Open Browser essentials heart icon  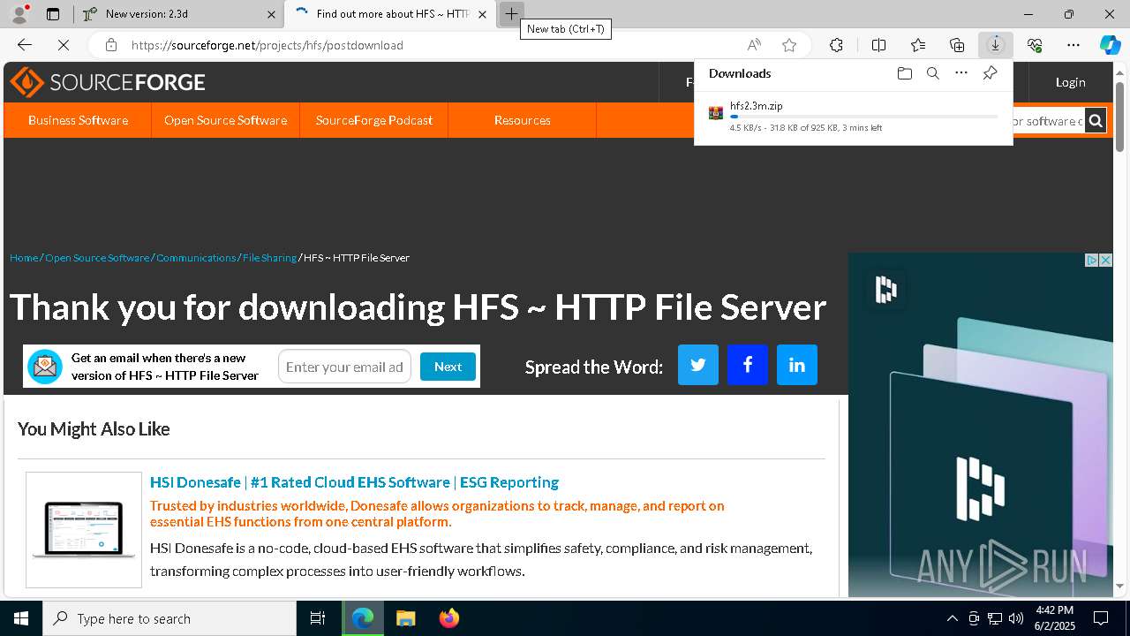[x=1035, y=45]
